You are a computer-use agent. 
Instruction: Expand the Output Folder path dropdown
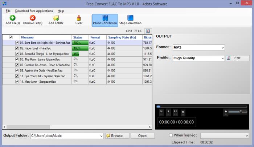tap(101, 136)
